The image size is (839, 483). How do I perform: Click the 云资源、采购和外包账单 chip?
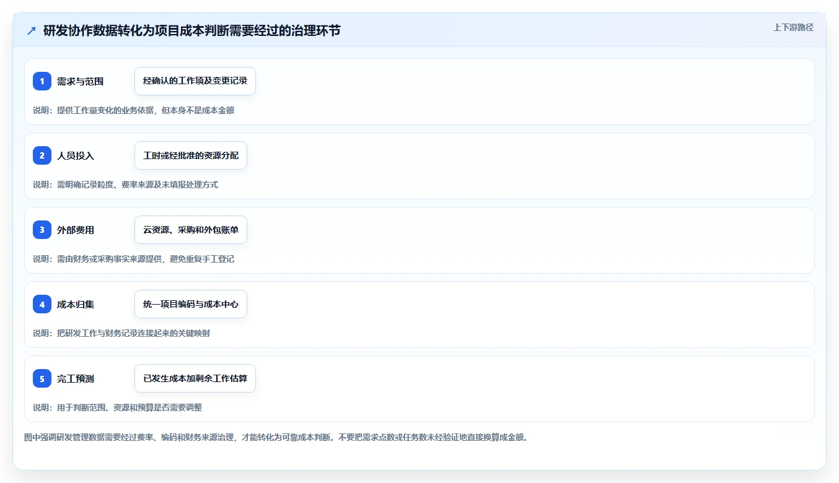[x=191, y=230]
